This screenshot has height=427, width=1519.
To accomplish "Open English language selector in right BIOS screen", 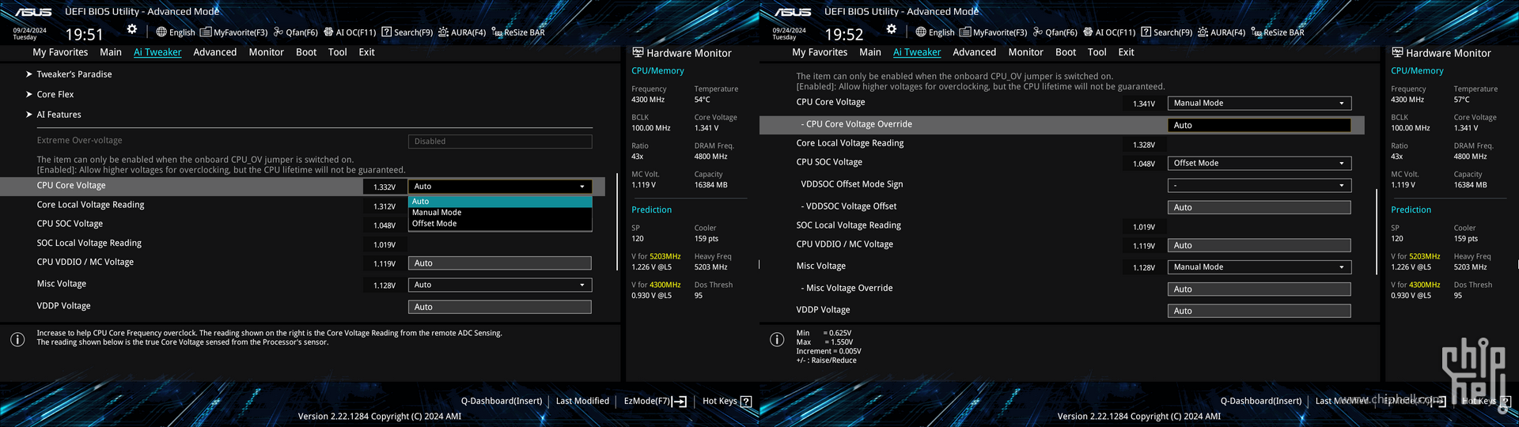I will 934,32.
